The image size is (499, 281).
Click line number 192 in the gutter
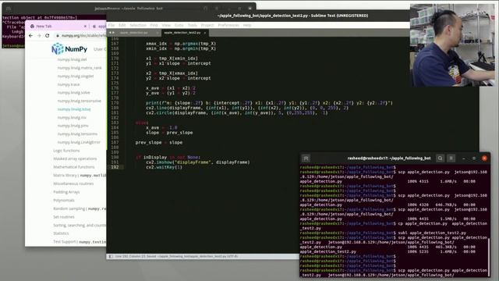115,167
